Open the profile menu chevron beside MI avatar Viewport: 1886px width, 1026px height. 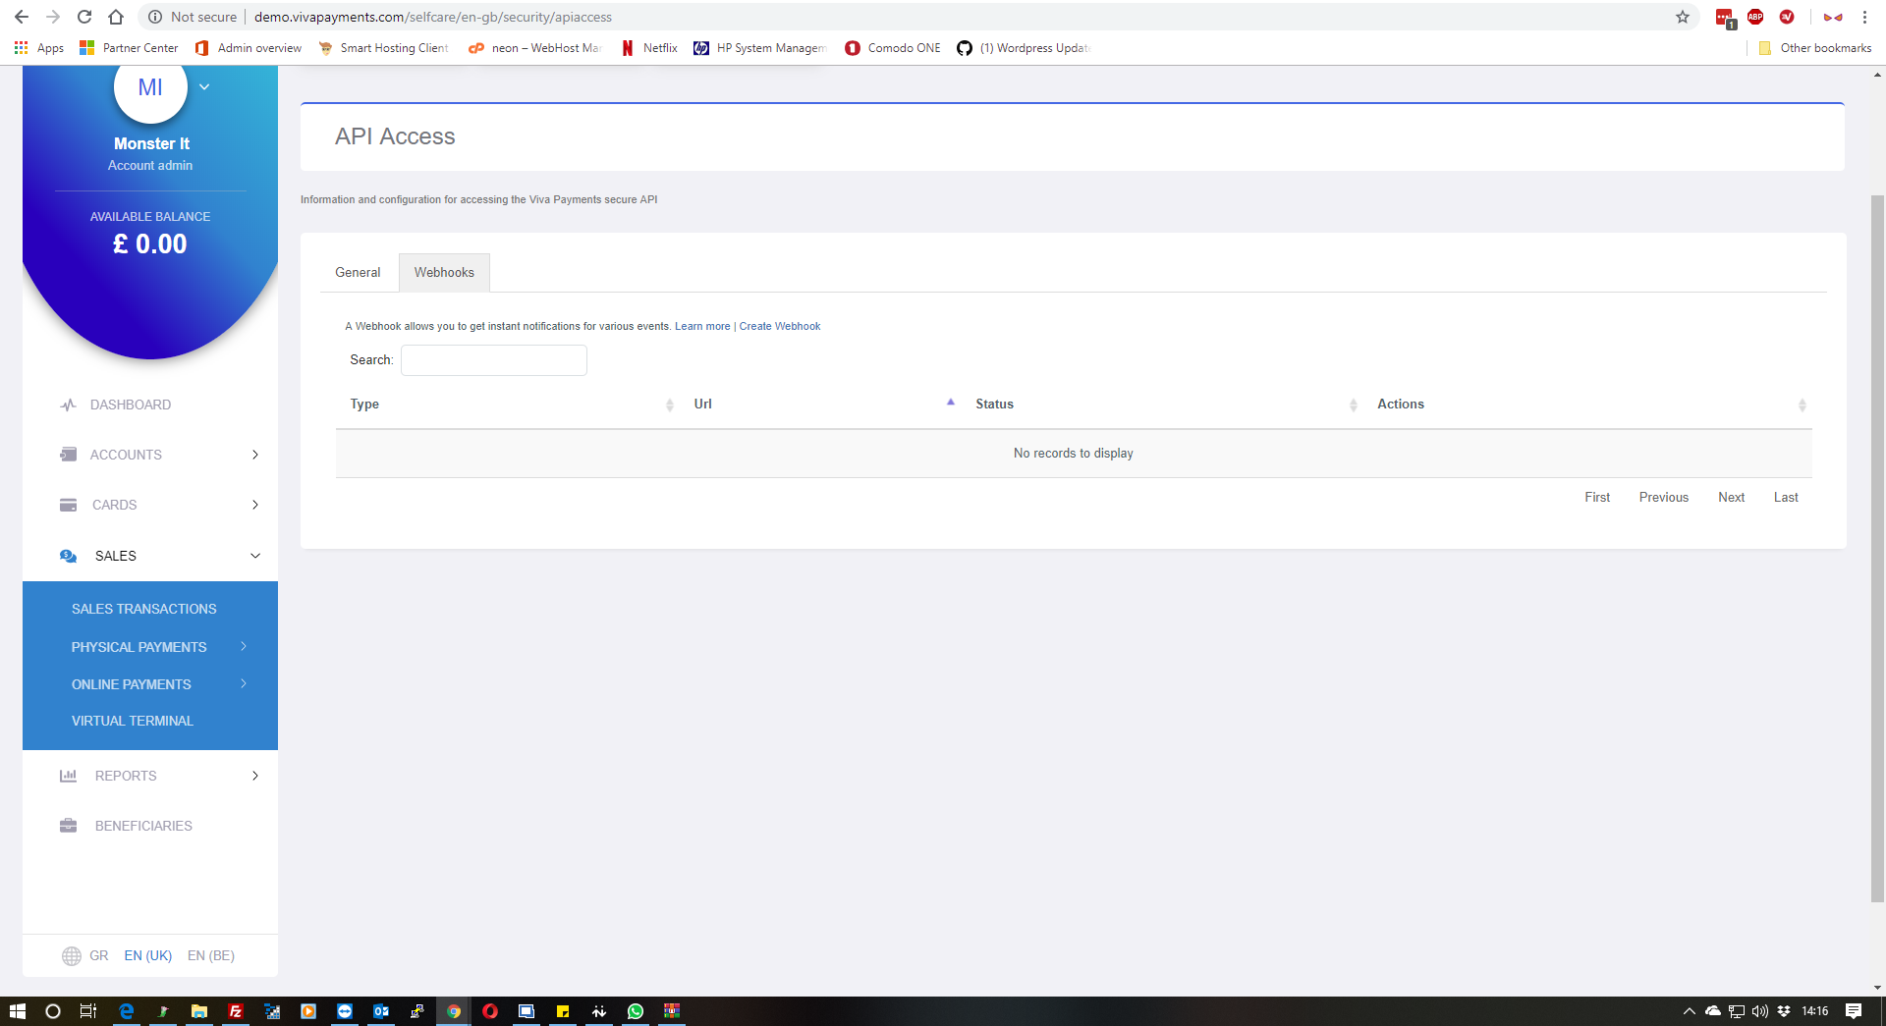click(204, 86)
